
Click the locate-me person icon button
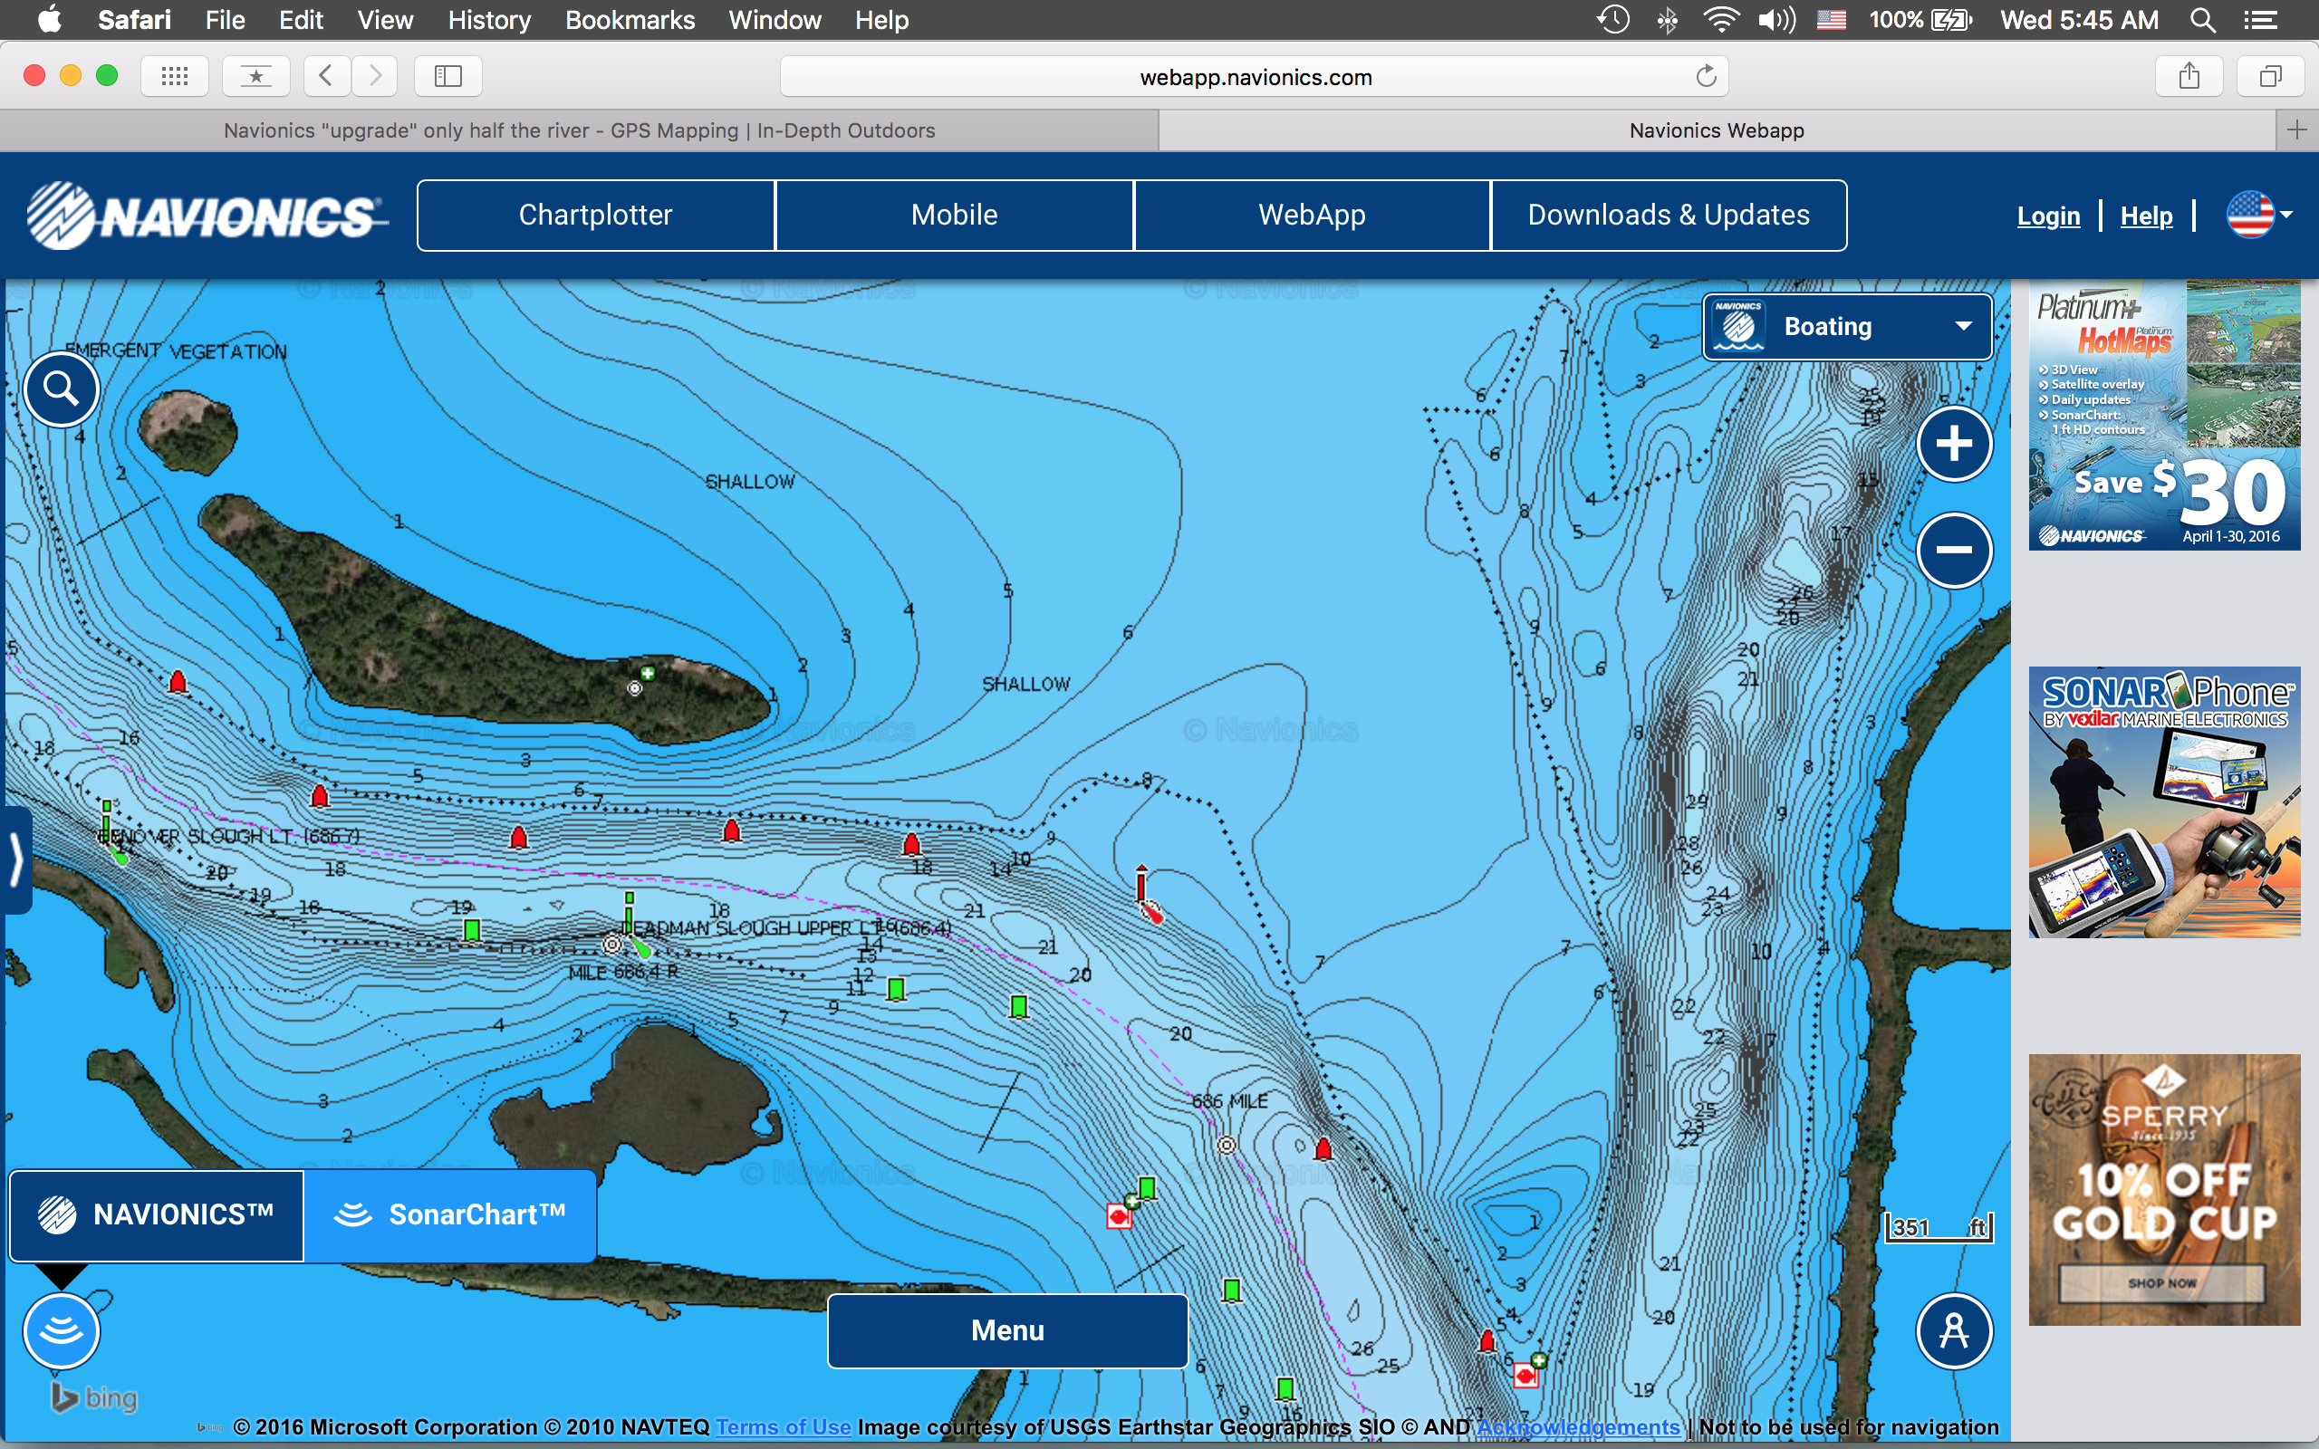tap(1954, 1331)
